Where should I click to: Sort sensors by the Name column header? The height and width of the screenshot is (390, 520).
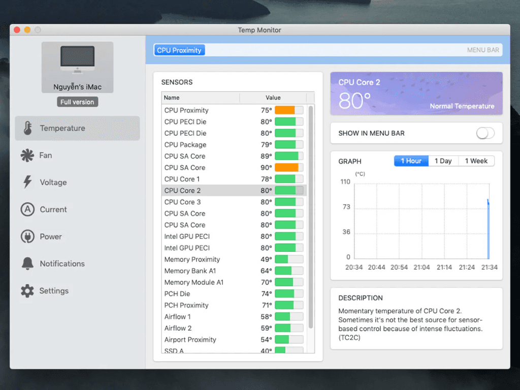click(200, 97)
